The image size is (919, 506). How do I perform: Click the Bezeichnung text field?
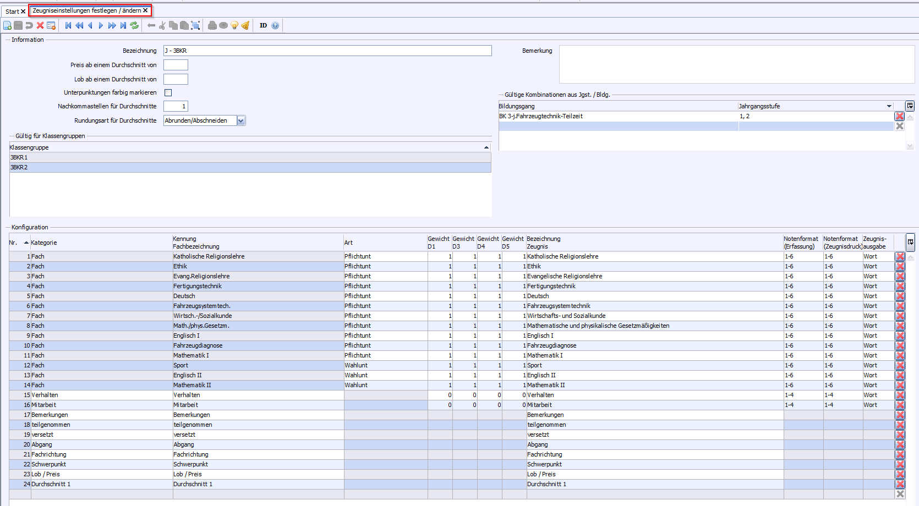coord(327,51)
